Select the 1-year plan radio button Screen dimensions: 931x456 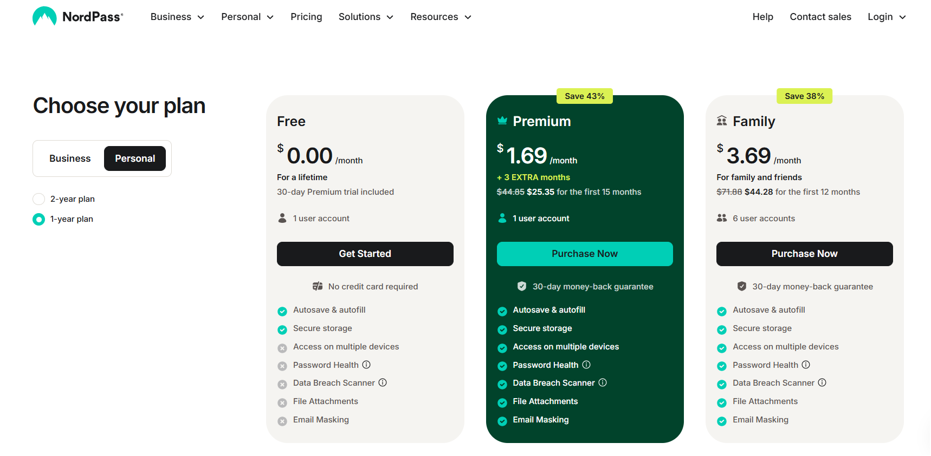point(39,219)
